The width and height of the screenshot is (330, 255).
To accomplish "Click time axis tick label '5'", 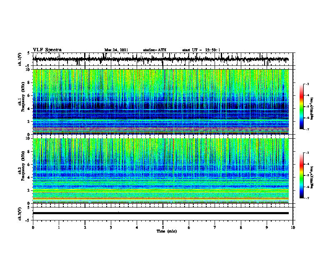I will (x=163, y=227).
